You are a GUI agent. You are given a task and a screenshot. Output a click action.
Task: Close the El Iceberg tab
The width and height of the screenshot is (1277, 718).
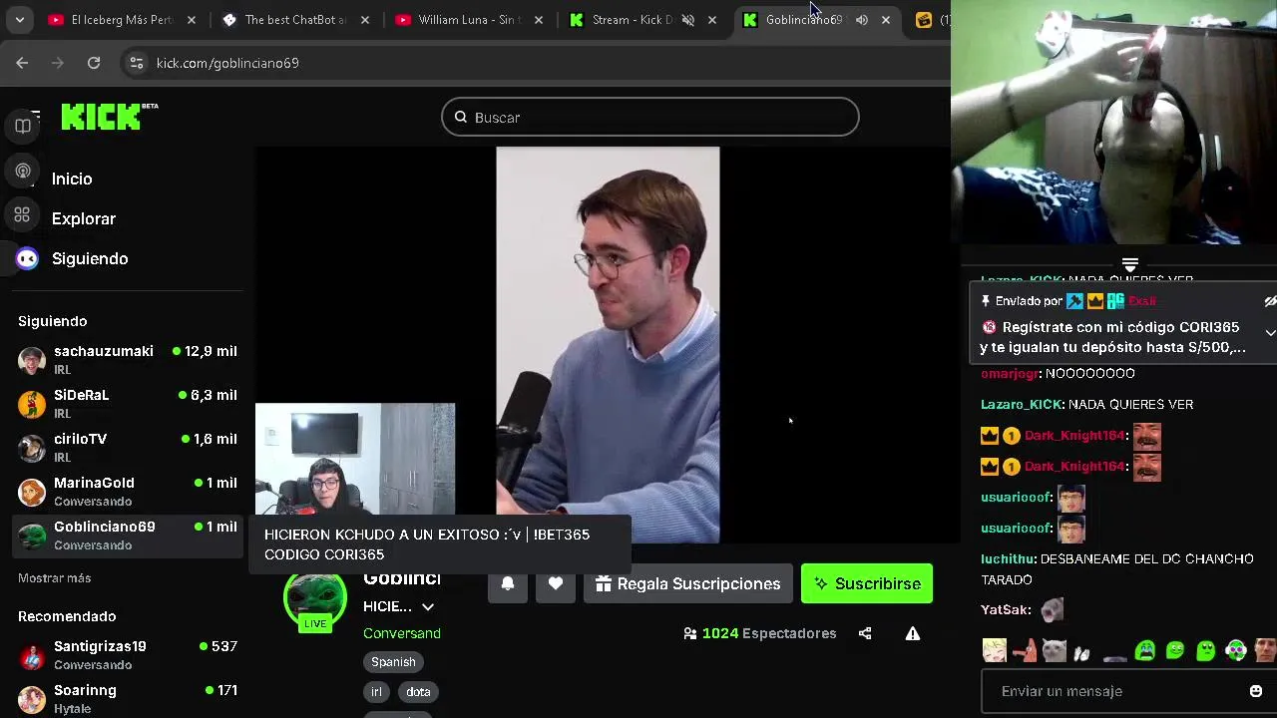tap(192, 20)
